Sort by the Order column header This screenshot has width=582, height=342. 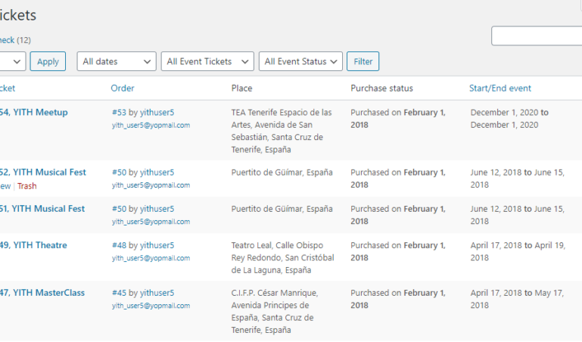point(123,89)
